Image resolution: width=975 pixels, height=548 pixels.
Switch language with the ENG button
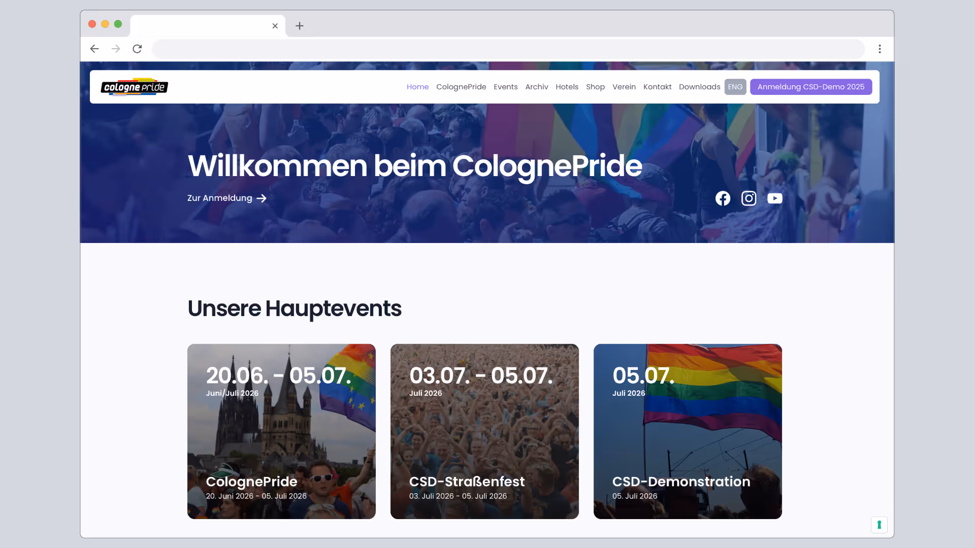click(735, 87)
